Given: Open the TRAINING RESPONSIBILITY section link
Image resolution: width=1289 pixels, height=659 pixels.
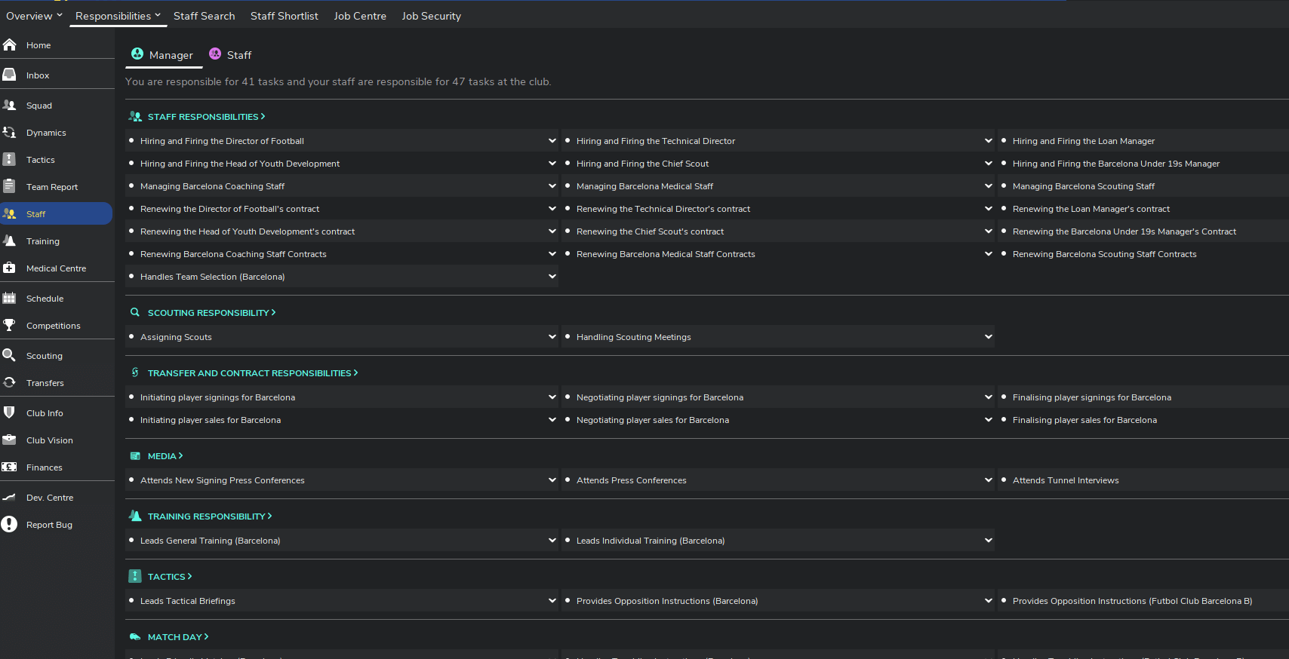Looking at the screenshot, I should pyautogui.click(x=210, y=516).
